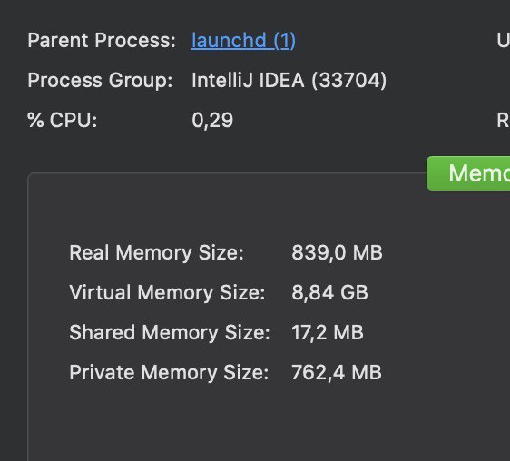Viewport: 510px width, 461px height.
Task: Click the Parent Process label
Action: click(102, 40)
